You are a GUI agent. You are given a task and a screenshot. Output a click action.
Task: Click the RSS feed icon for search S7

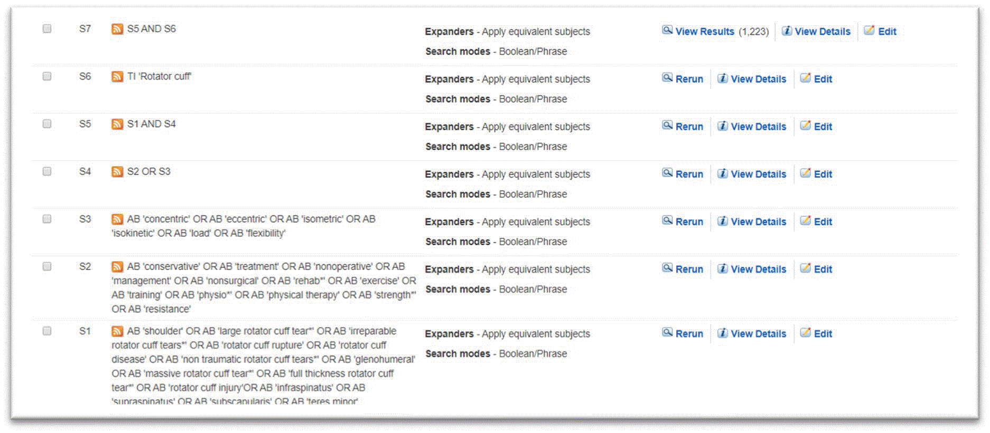point(117,29)
